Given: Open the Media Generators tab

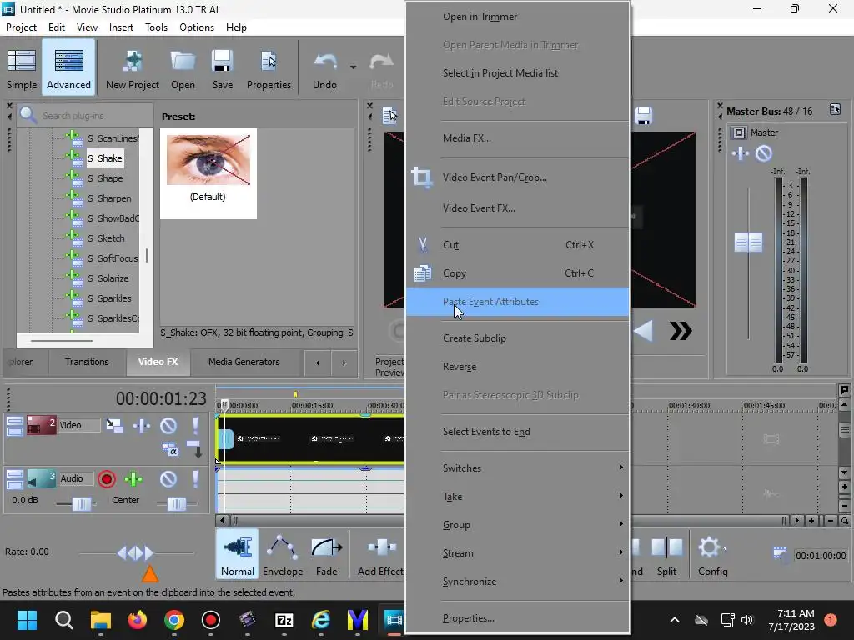Looking at the screenshot, I should 244,362.
